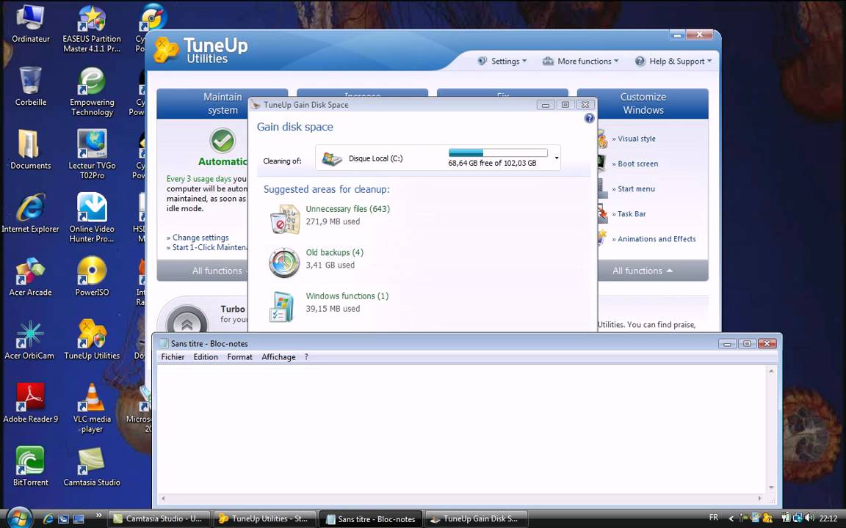Click the Old backups clock icon
Screen dimensions: 846x528
tap(284, 263)
